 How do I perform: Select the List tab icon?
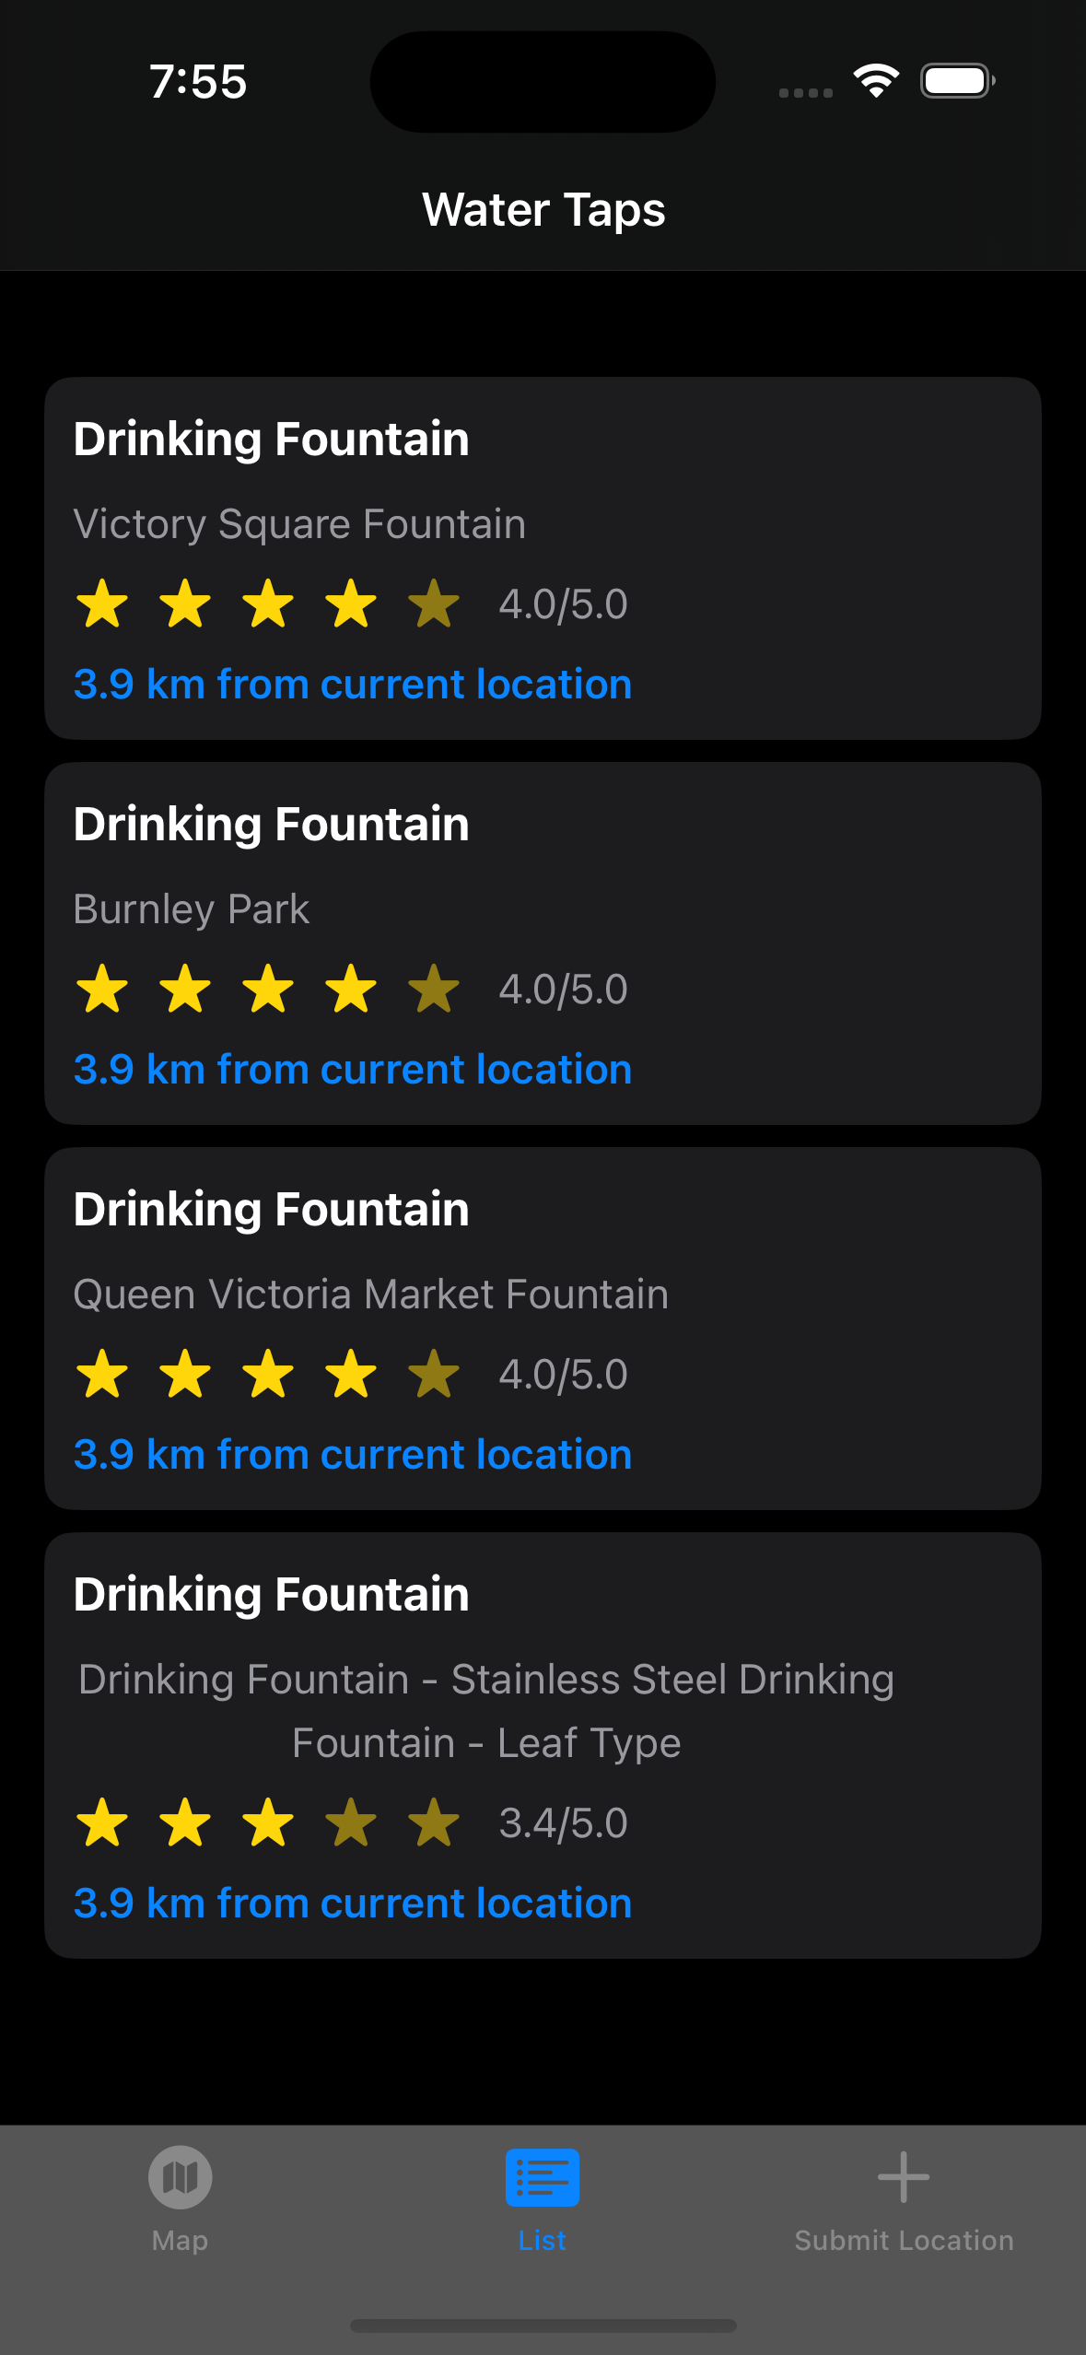[x=543, y=2178]
